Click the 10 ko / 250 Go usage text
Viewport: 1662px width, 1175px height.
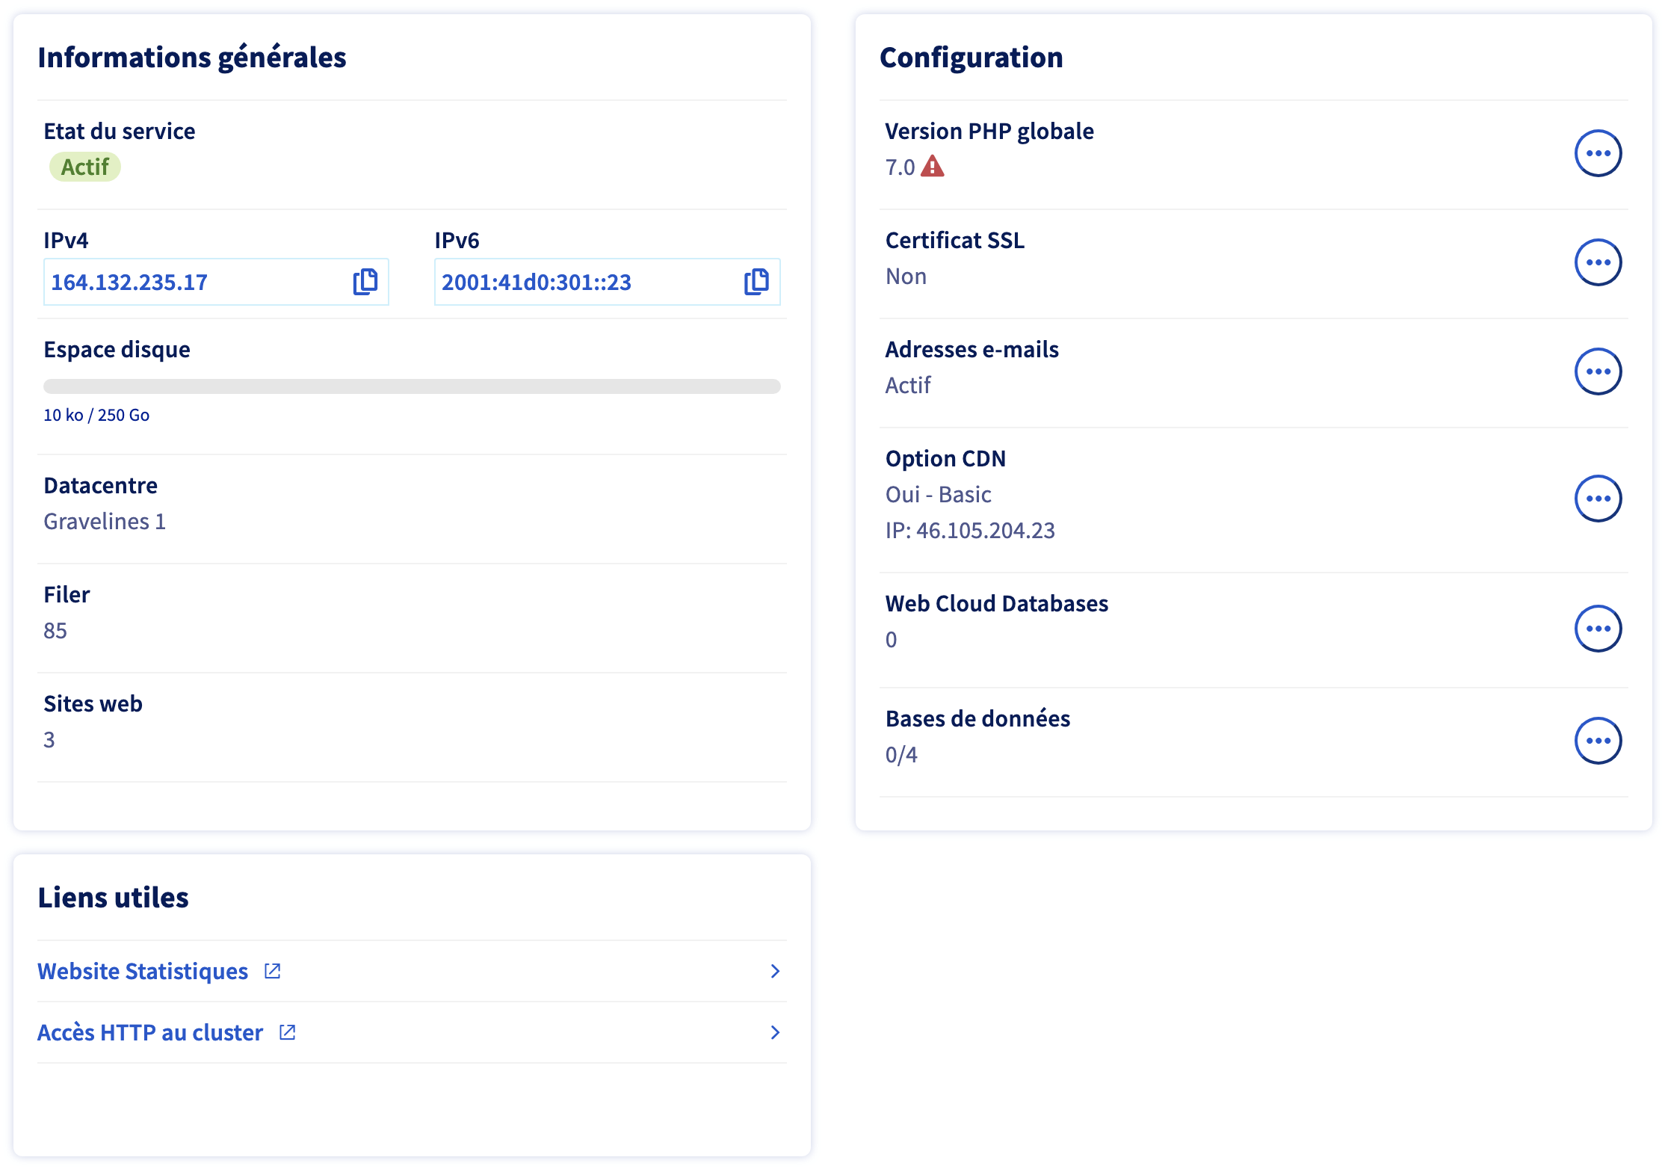[x=96, y=415]
